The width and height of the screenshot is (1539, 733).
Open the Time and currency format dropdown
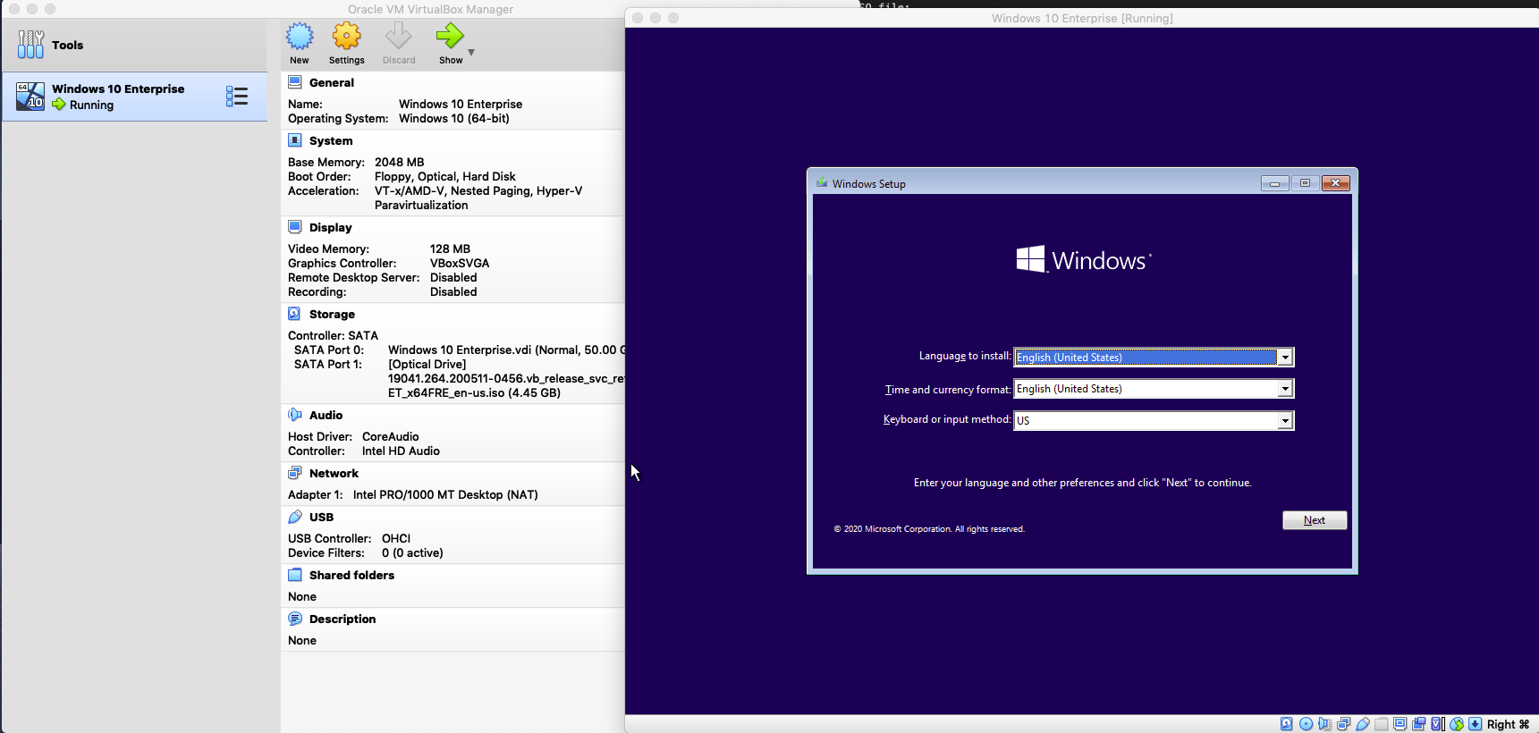[1285, 389]
